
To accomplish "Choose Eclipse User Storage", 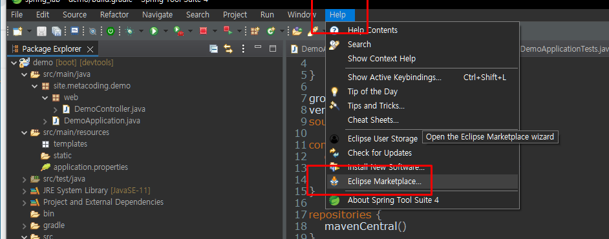I will point(423,138).
